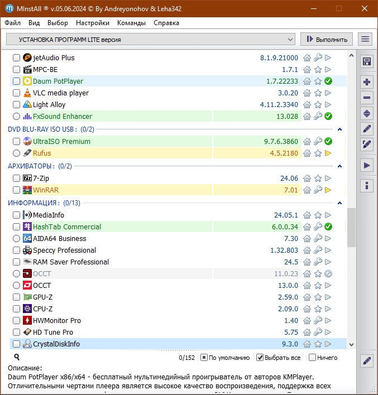
Task: Click the plus add item icon
Action: coord(367,82)
